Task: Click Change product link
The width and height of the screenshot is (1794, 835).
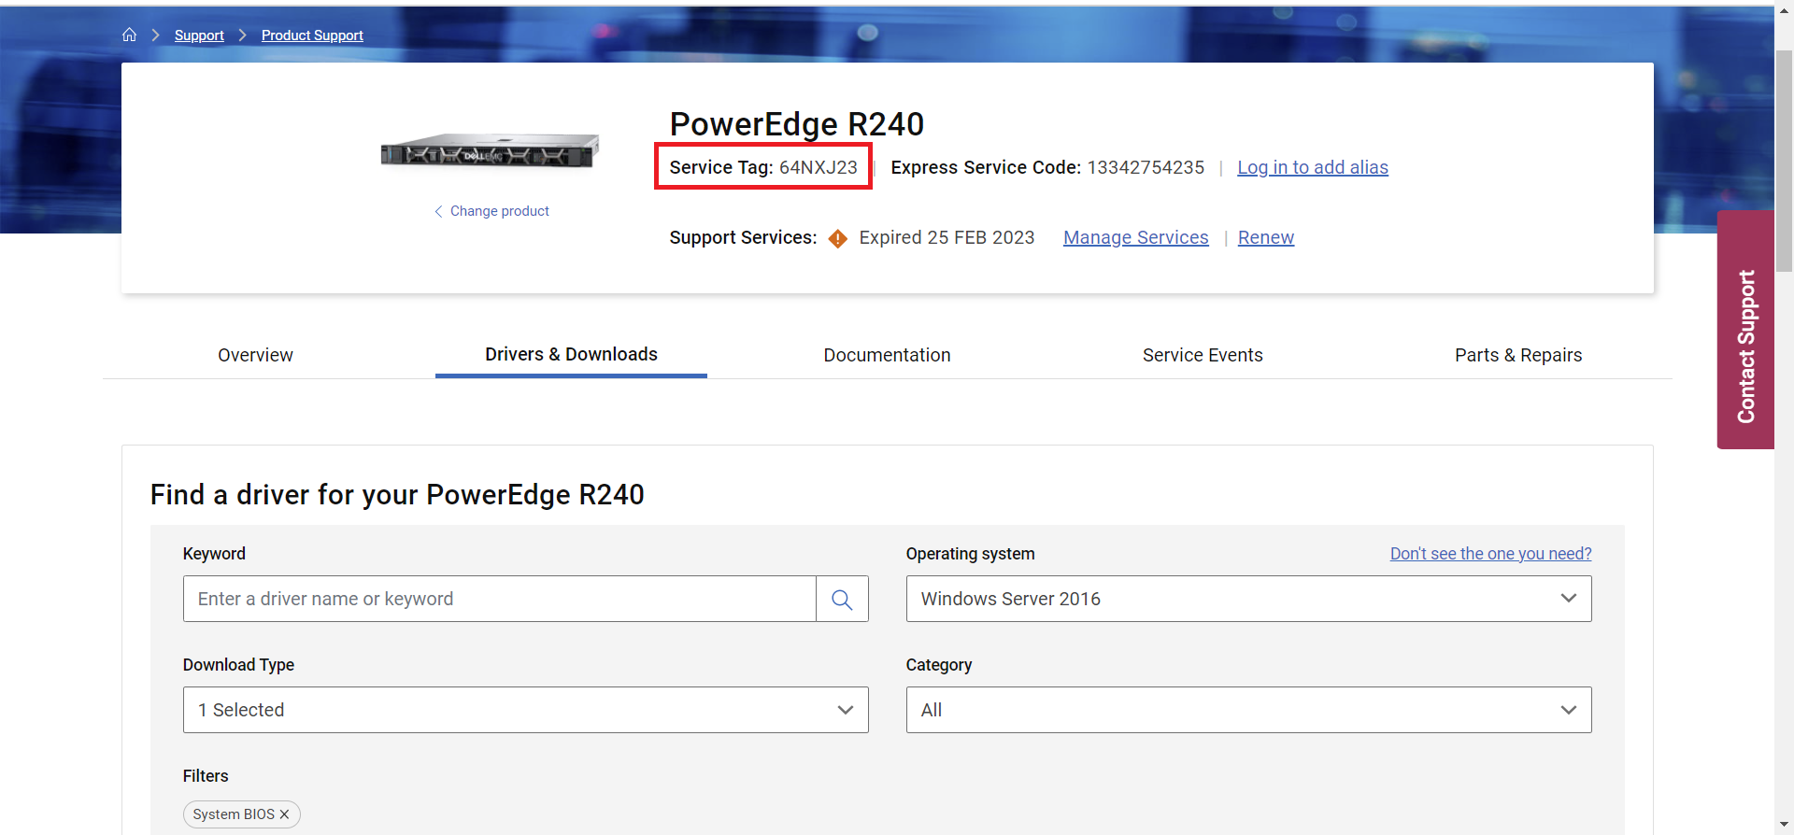Action: tap(491, 211)
